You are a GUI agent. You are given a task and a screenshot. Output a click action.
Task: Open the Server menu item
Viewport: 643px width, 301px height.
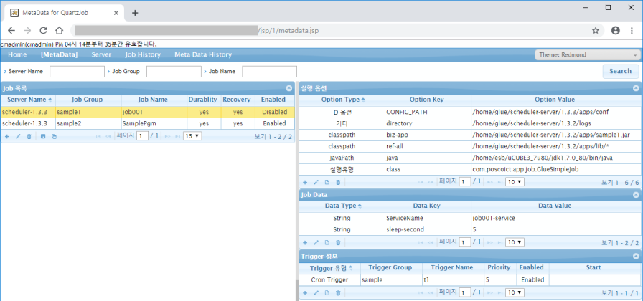(x=101, y=54)
